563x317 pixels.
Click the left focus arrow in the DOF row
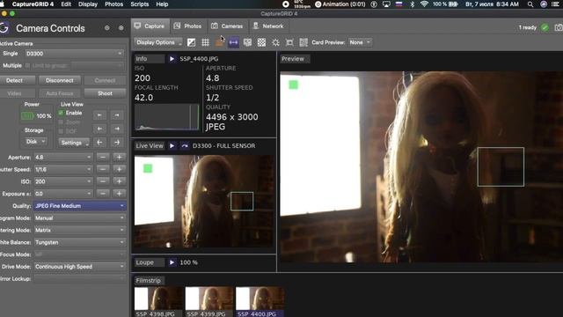(99, 129)
